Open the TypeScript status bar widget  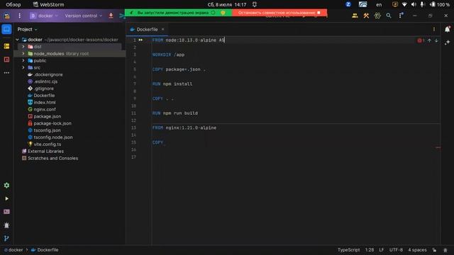348,250
